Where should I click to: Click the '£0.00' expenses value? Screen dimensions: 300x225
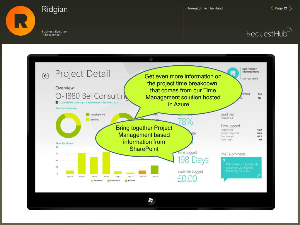coord(187,179)
